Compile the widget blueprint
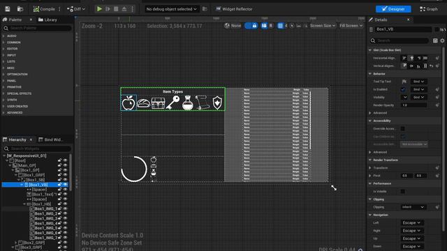The width and height of the screenshot is (447, 251). 44,9
